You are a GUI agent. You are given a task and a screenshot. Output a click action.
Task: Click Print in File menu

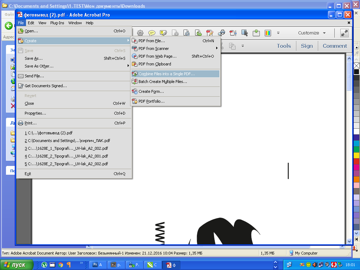(x=73, y=123)
